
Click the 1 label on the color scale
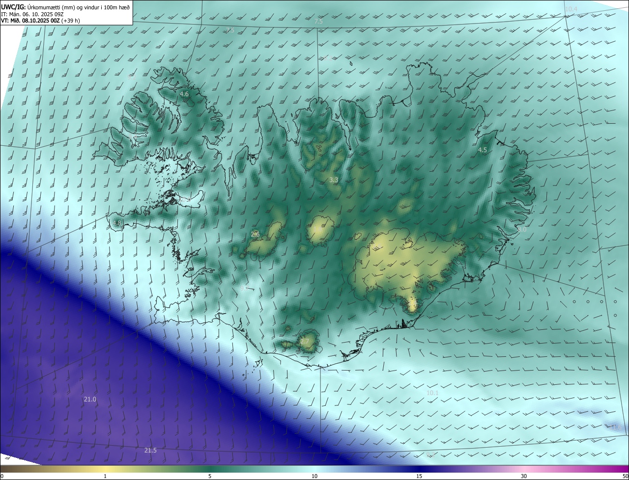(105, 476)
